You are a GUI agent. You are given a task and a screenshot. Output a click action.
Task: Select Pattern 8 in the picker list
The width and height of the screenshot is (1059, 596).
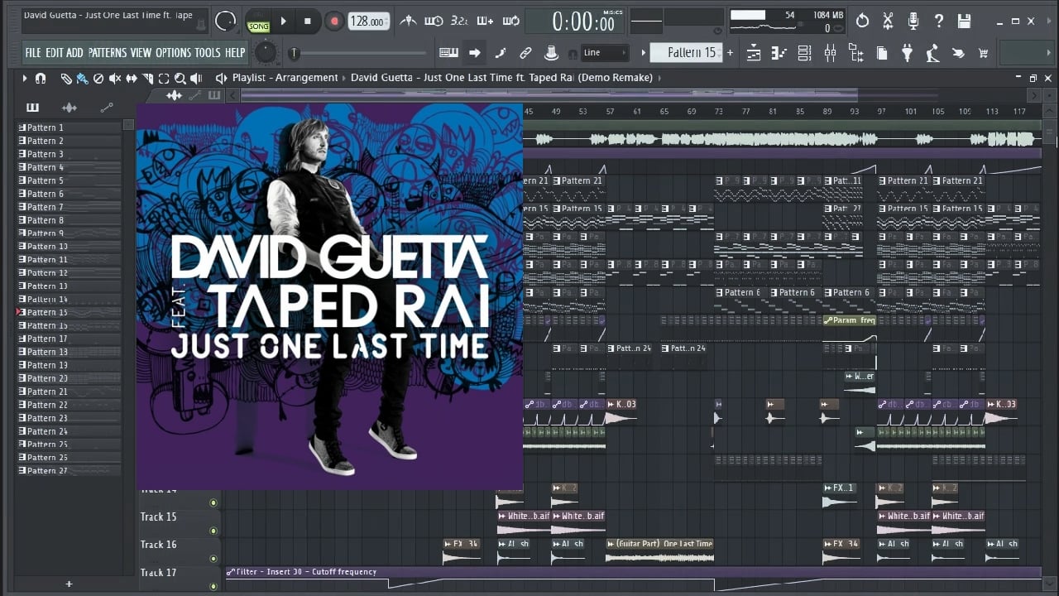pyautogui.click(x=69, y=220)
